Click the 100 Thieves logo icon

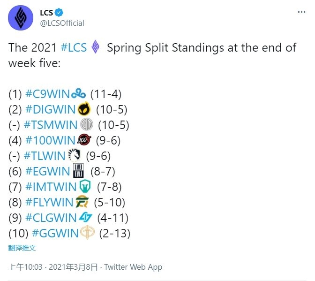coord(84,140)
